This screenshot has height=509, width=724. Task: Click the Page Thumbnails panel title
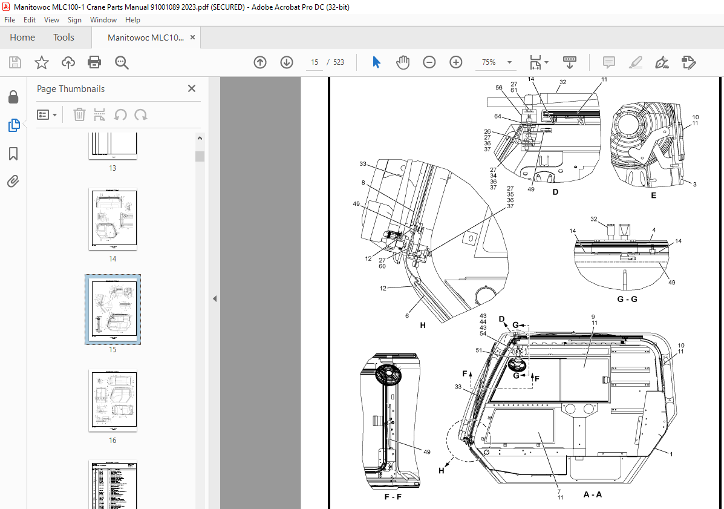(x=71, y=89)
